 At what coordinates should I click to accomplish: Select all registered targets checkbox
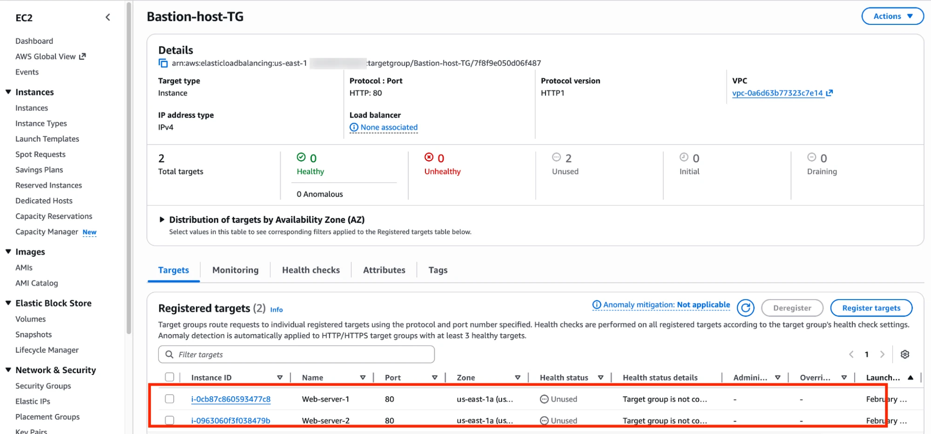pos(169,377)
